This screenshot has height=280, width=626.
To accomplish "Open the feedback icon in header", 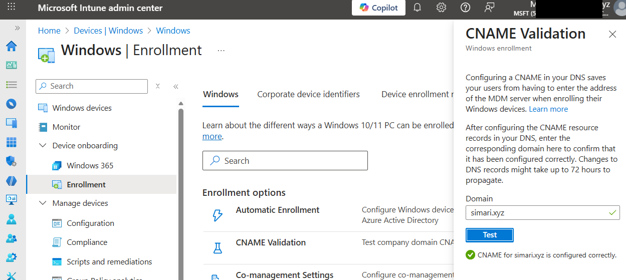I will [489, 8].
